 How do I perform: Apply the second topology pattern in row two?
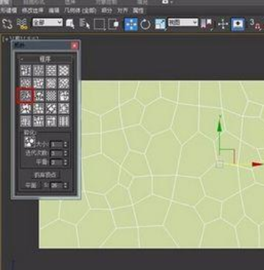(38, 83)
